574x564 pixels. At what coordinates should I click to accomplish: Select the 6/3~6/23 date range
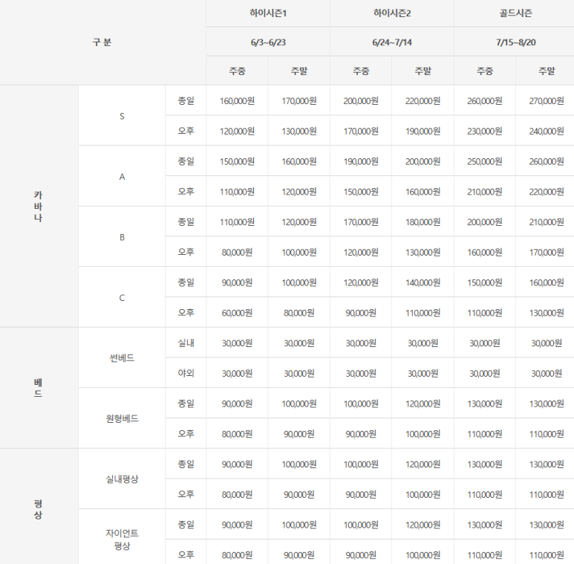(268, 42)
